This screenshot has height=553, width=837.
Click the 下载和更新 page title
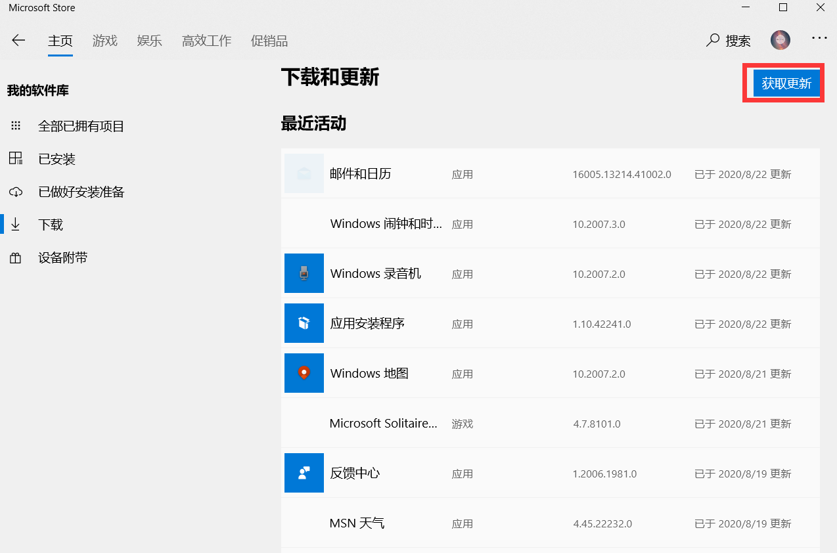pyautogui.click(x=330, y=77)
